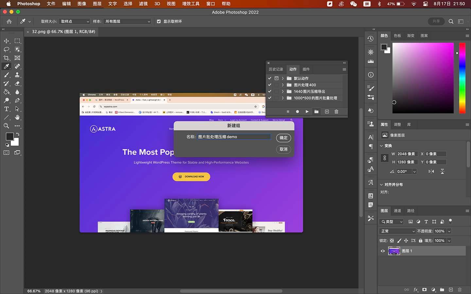Click the Play action button

click(x=307, y=112)
